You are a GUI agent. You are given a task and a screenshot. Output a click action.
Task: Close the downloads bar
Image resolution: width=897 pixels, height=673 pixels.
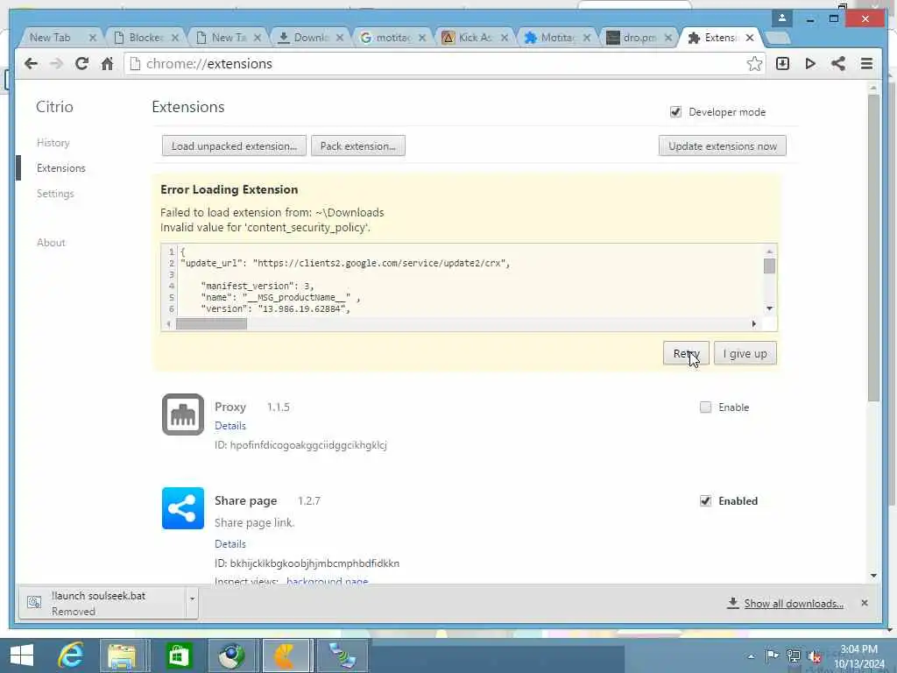coord(865,603)
